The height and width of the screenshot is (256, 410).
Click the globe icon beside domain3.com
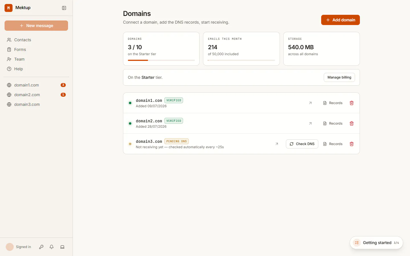pos(9,104)
